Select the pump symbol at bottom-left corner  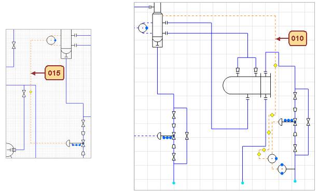(x=9, y=150)
